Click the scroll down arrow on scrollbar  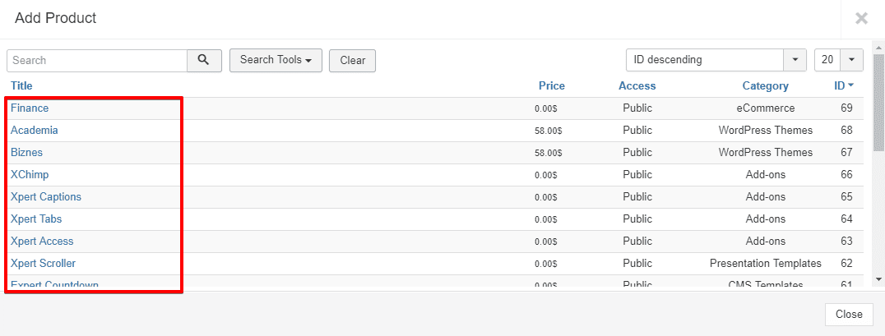(878, 279)
